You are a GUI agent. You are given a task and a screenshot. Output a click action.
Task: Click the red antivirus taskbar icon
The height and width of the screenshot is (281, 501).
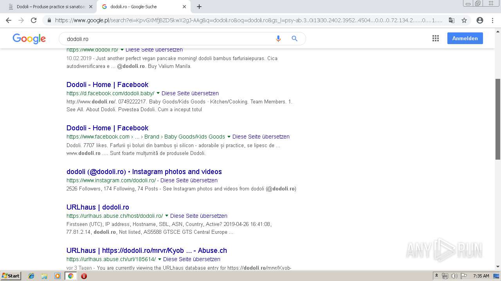[84, 276]
